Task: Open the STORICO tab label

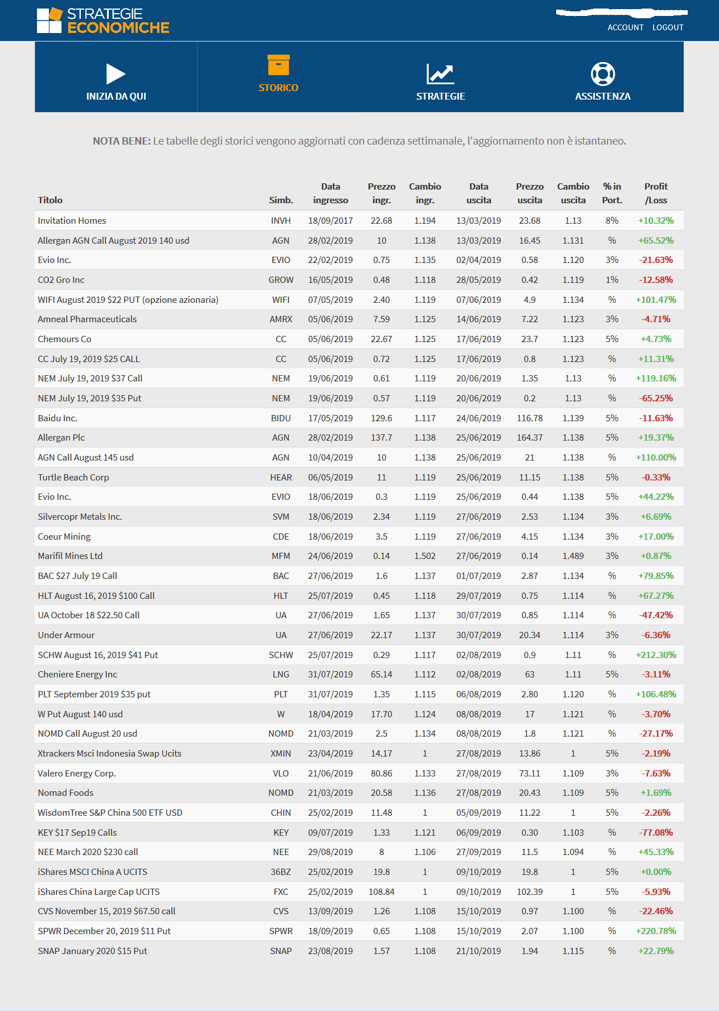Action: click(278, 88)
